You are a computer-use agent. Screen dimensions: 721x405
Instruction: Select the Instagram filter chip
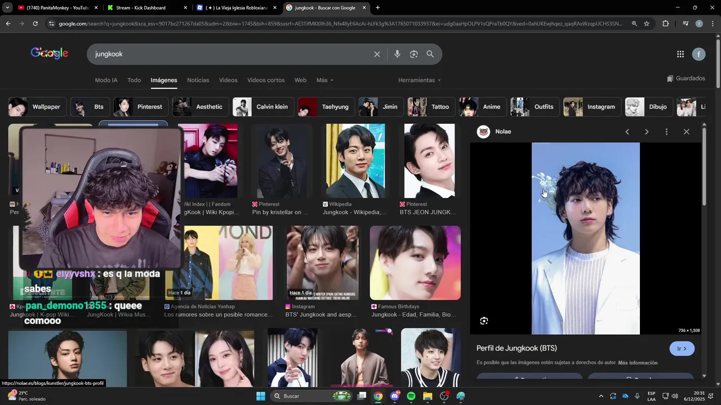coord(593,107)
